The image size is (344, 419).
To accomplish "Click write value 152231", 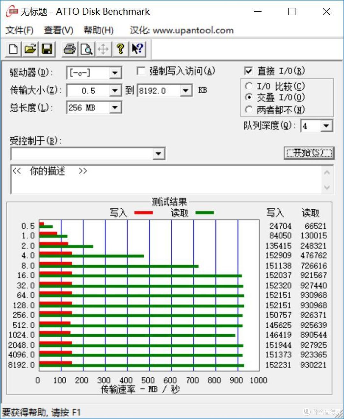I will tap(278, 365).
